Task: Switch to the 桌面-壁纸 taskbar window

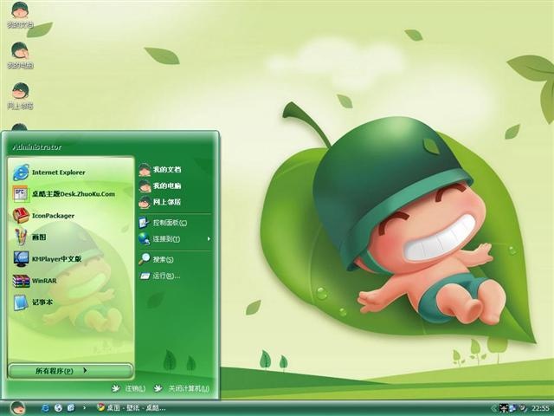Action: [x=132, y=408]
